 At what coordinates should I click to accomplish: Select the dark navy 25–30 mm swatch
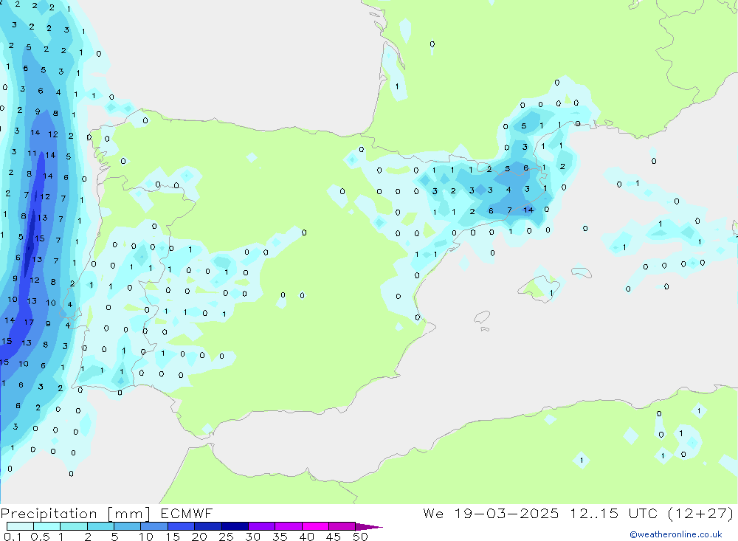tap(235, 527)
